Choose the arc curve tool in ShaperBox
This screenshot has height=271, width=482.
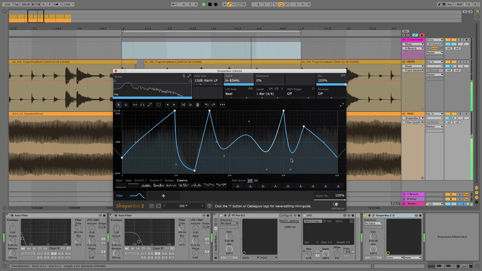coord(142,105)
